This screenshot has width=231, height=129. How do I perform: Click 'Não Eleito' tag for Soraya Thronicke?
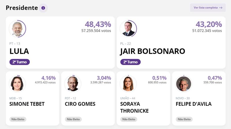(x=129, y=119)
